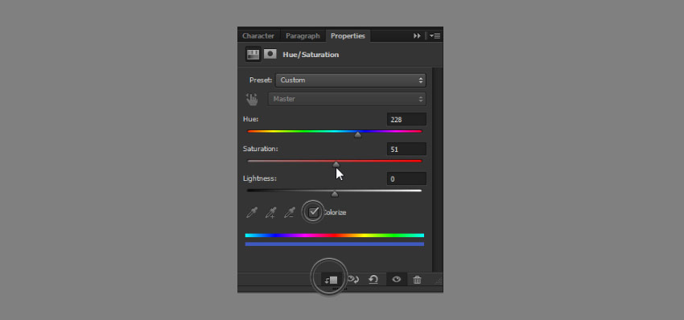Image resolution: width=684 pixels, height=320 pixels.
Task: Switch to the Character tab
Action: [258, 35]
